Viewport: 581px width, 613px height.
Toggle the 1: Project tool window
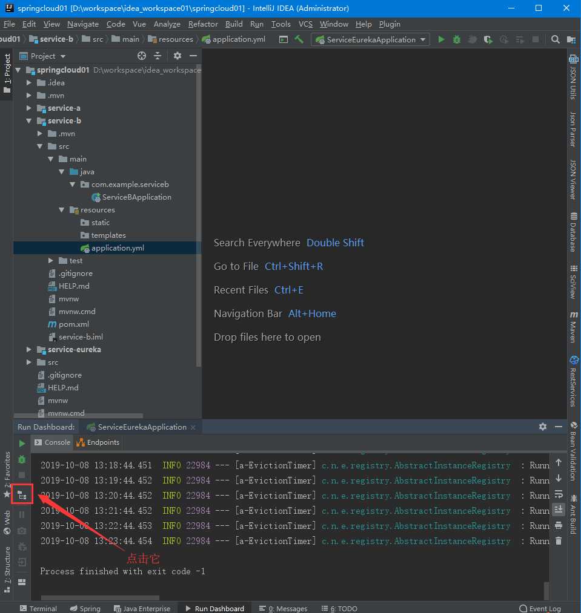pos(7,74)
